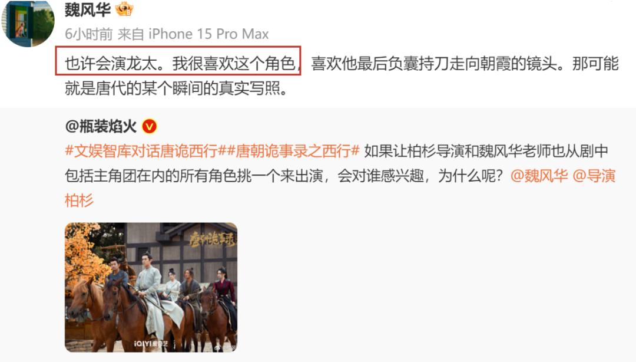Viewport: 636px width, 362px height.
Task: Click the second line of 魏风华's reply
Action: [x=177, y=88]
